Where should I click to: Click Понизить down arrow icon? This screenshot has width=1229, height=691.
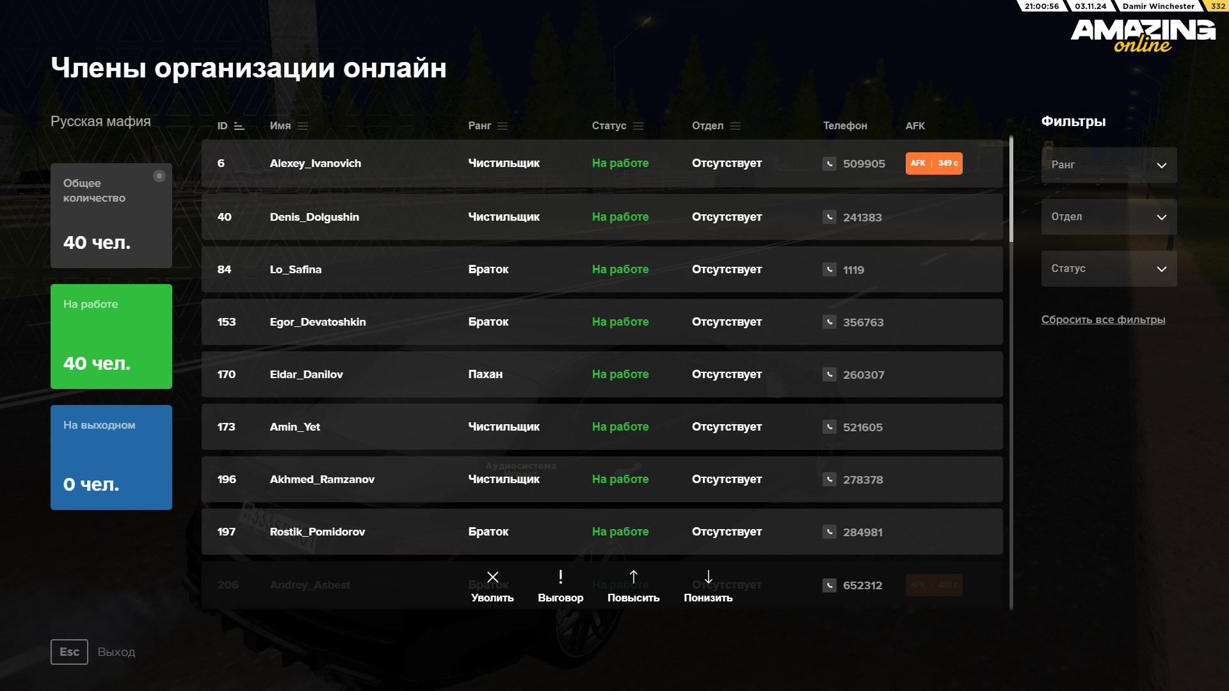(x=708, y=577)
